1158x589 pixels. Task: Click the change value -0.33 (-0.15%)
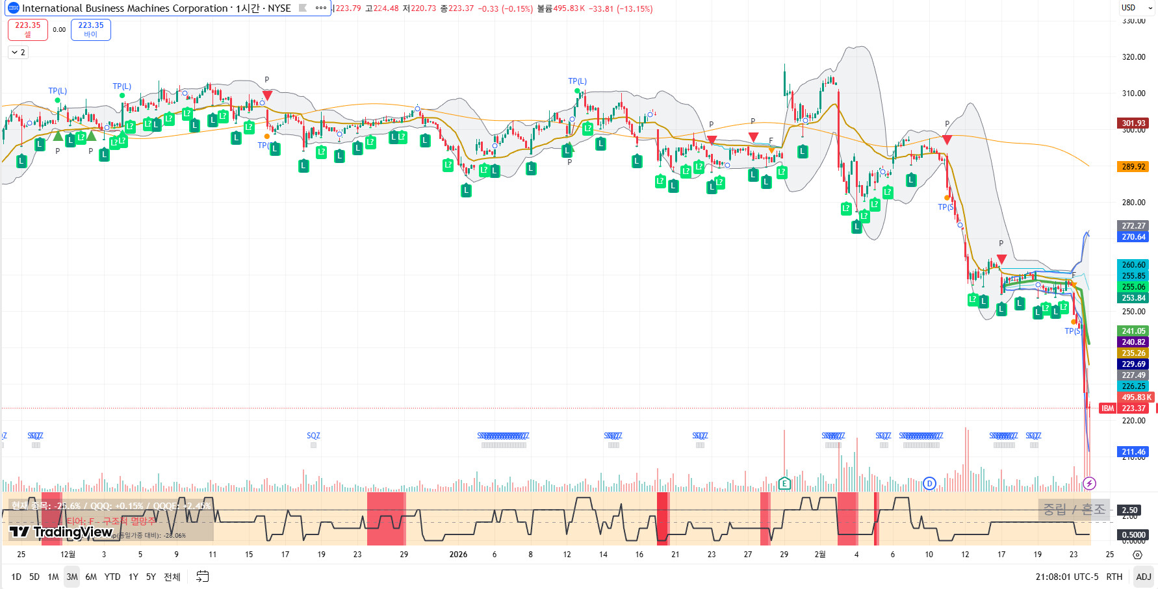point(506,8)
